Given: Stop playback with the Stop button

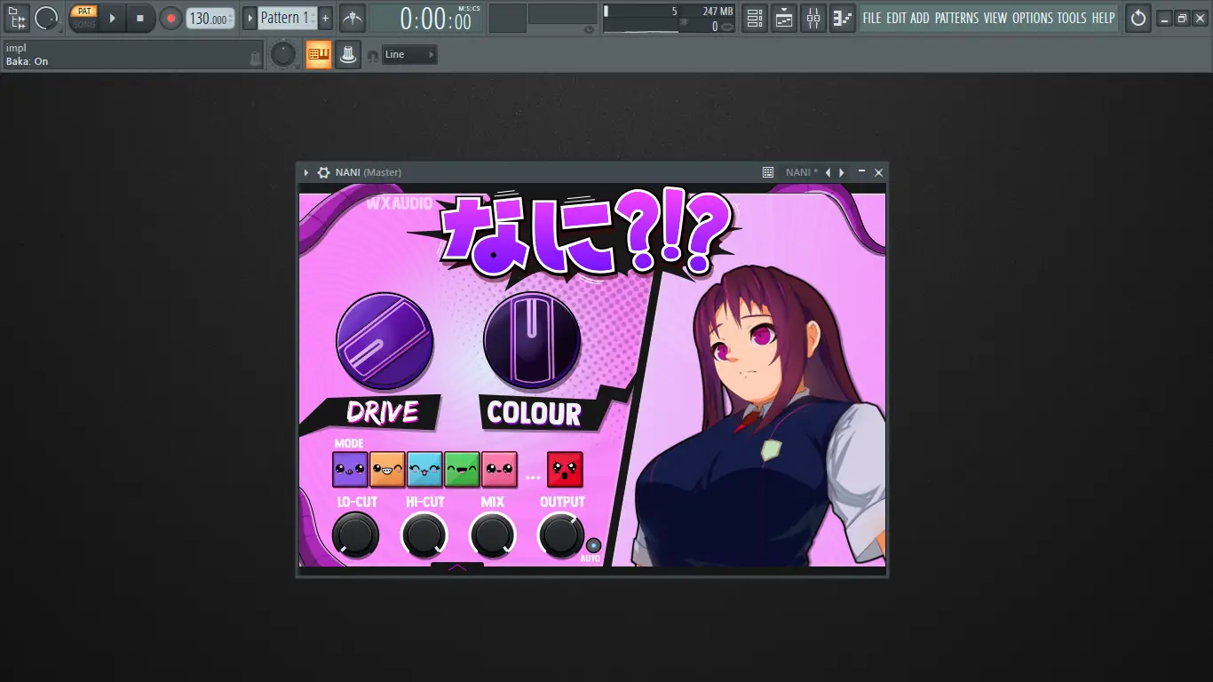Looking at the screenshot, I should [x=140, y=18].
